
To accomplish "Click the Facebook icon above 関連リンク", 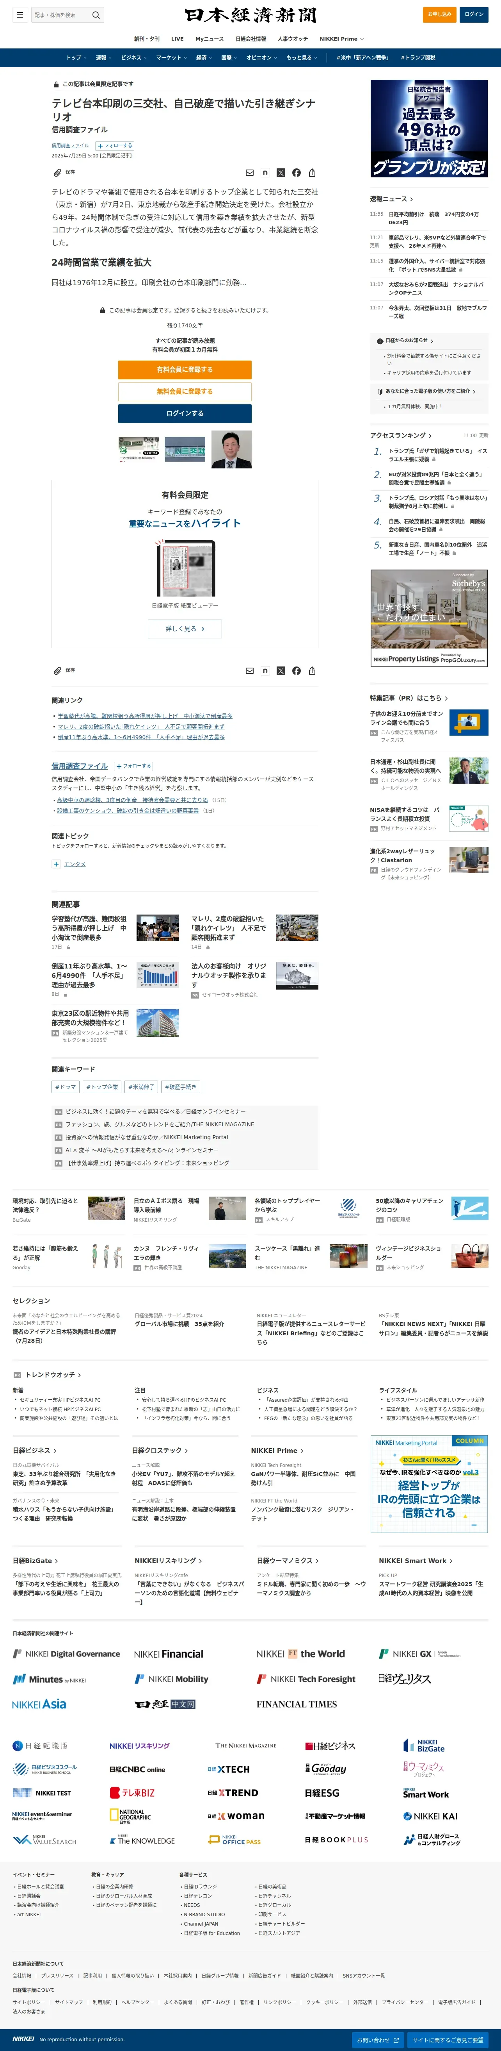I will click(296, 671).
